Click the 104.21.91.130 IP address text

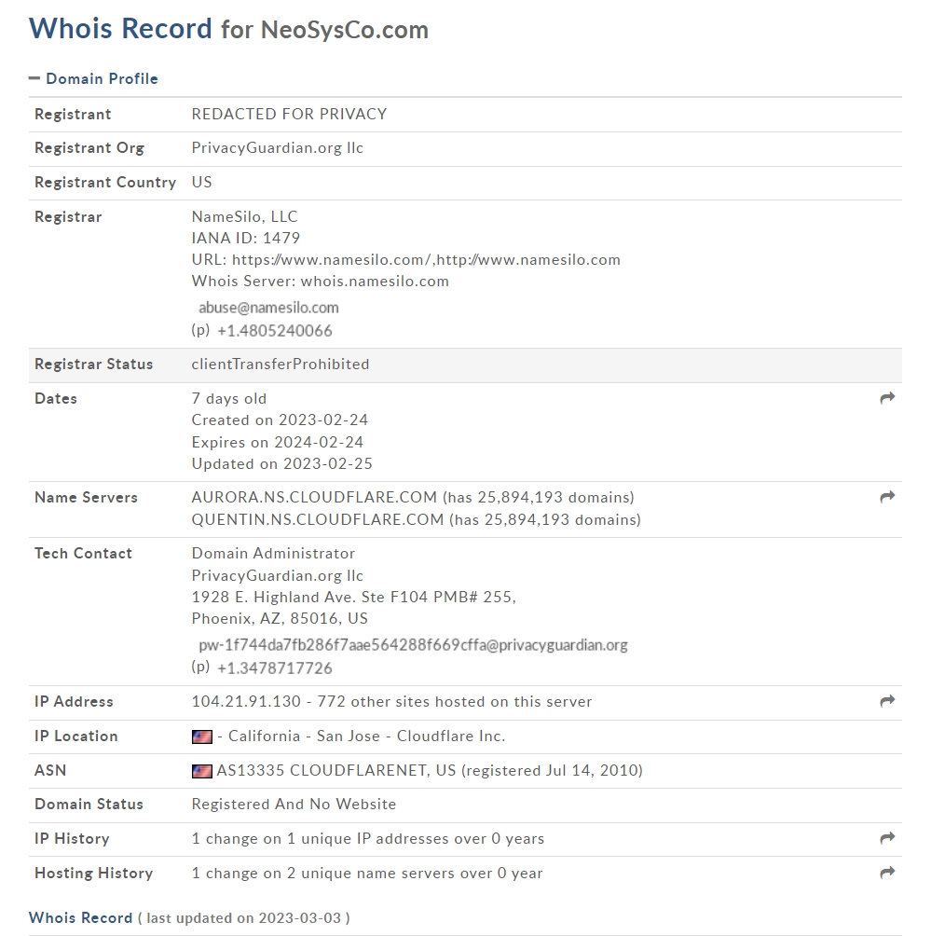(246, 701)
